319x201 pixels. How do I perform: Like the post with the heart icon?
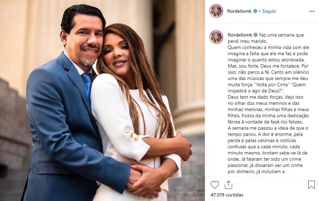(215, 185)
